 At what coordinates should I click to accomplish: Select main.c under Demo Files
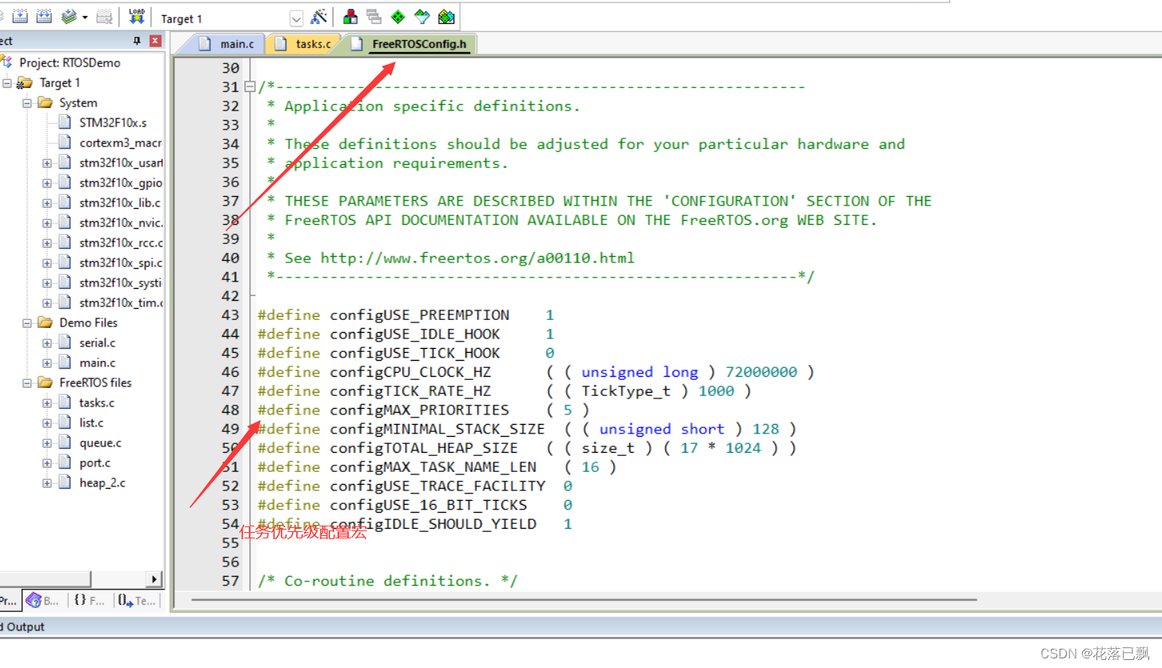[x=97, y=362]
